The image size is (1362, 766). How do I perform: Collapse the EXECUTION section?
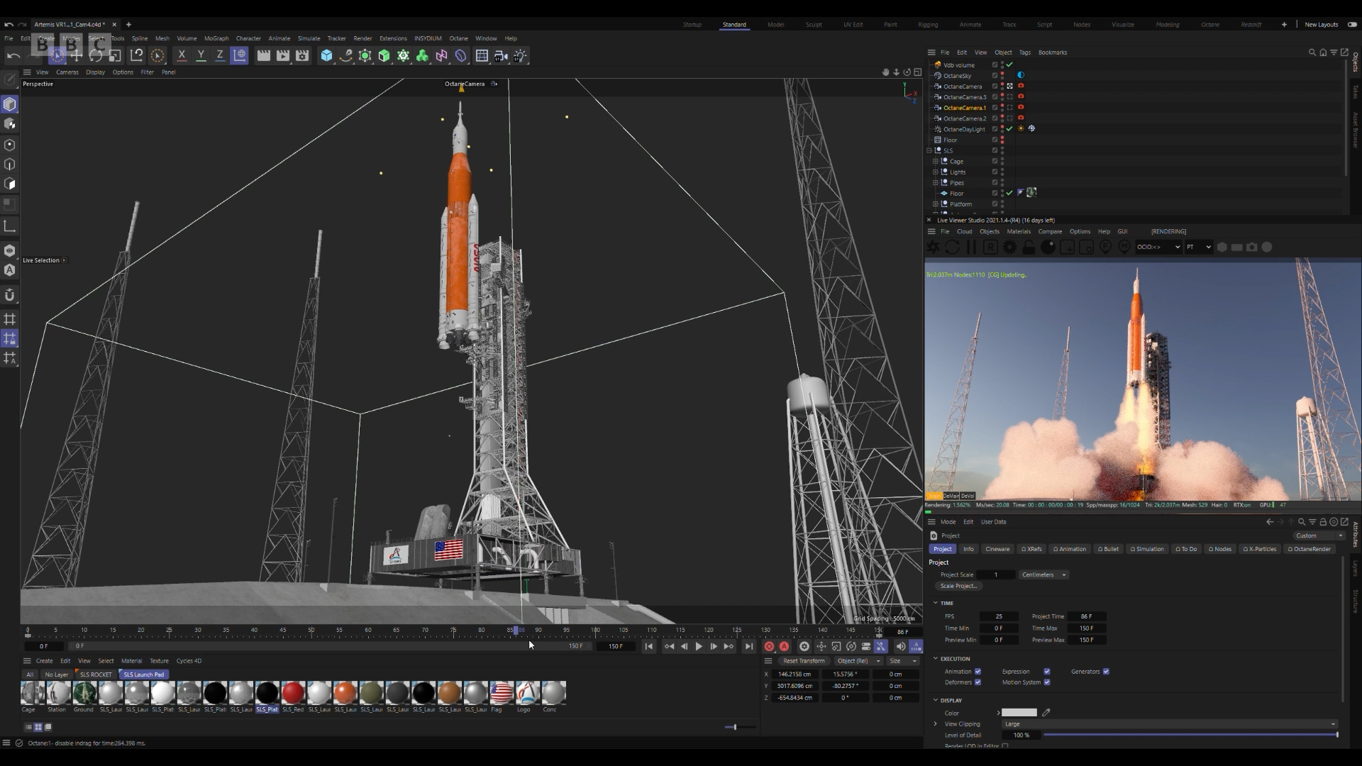pos(936,658)
